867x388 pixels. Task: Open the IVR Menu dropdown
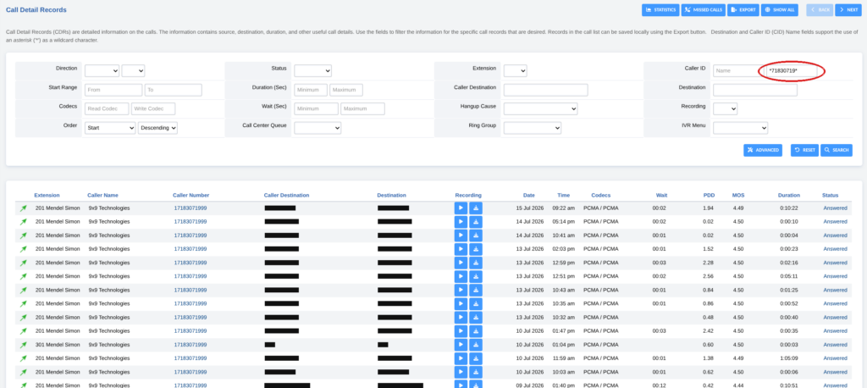pyautogui.click(x=740, y=127)
